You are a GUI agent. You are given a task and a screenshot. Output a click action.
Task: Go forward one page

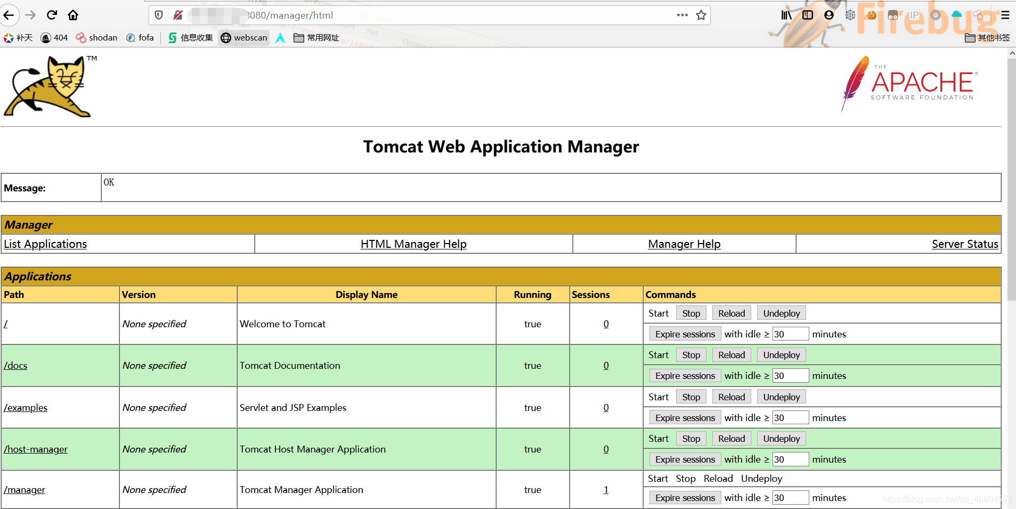tap(30, 15)
